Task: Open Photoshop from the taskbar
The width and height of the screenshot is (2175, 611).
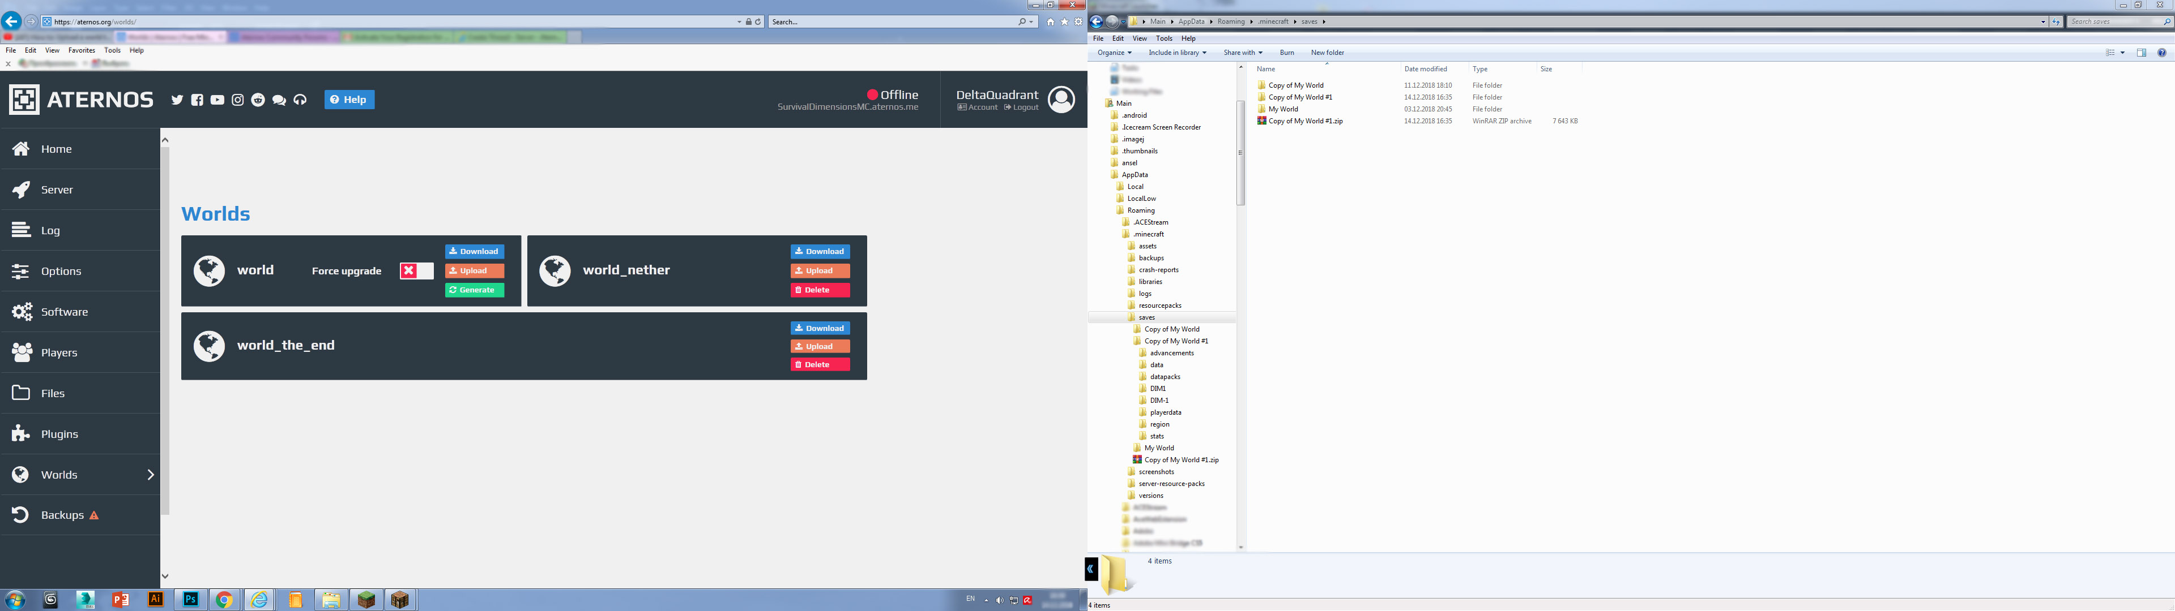Action: tap(191, 599)
